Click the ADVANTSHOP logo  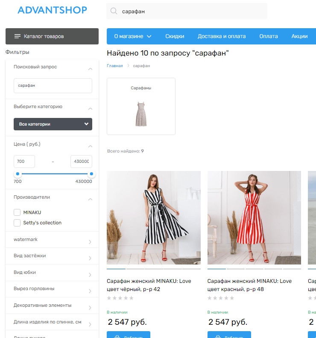(x=52, y=10)
